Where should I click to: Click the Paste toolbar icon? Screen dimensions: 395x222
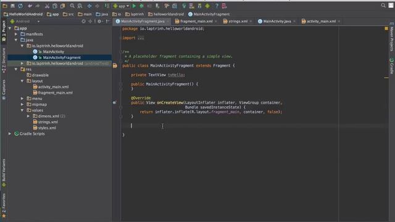pyautogui.click(x=62, y=6)
